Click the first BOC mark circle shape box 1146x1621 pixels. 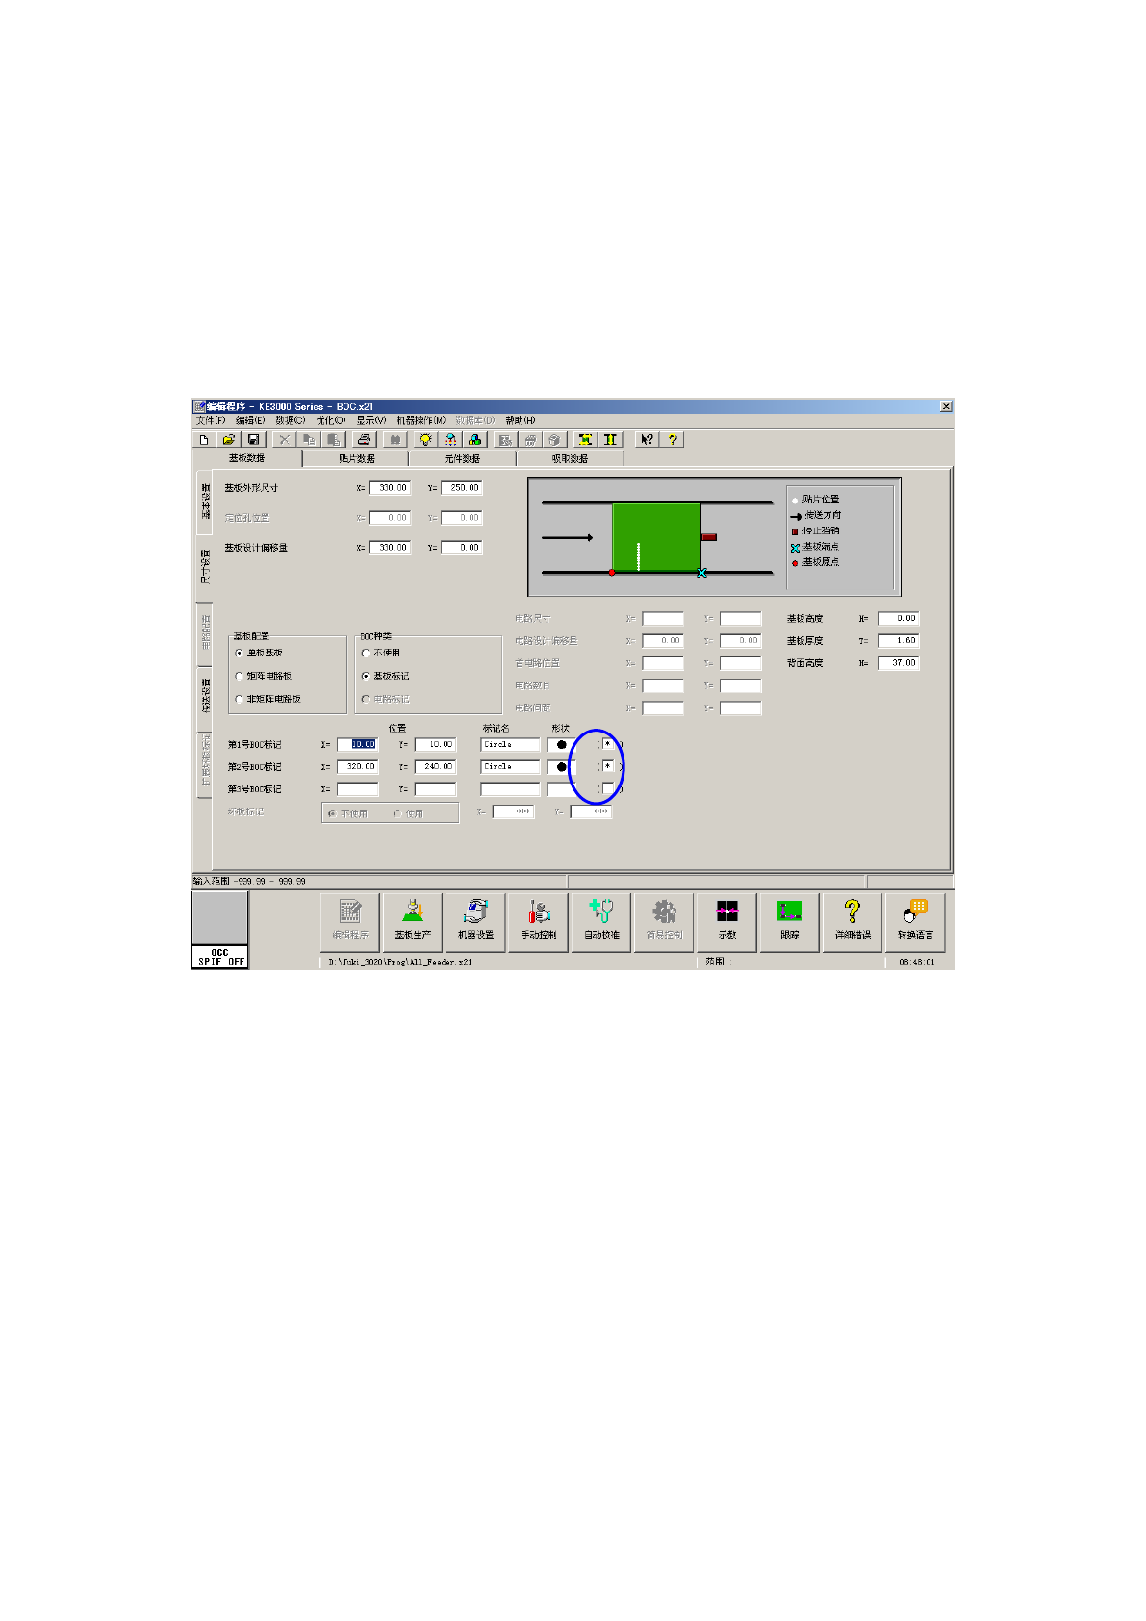[561, 744]
